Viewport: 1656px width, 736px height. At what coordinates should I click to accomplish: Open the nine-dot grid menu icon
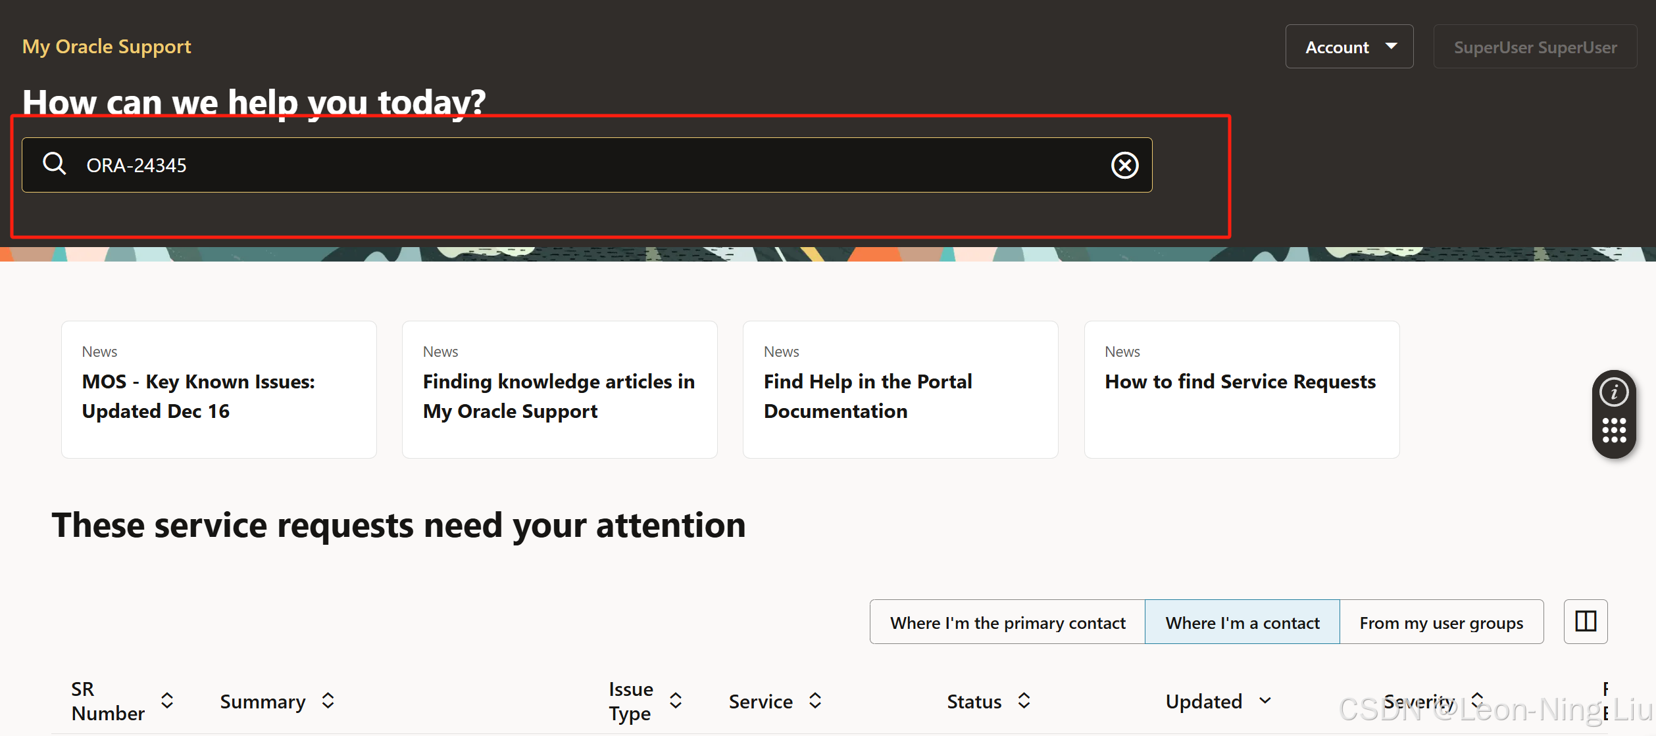click(1613, 430)
